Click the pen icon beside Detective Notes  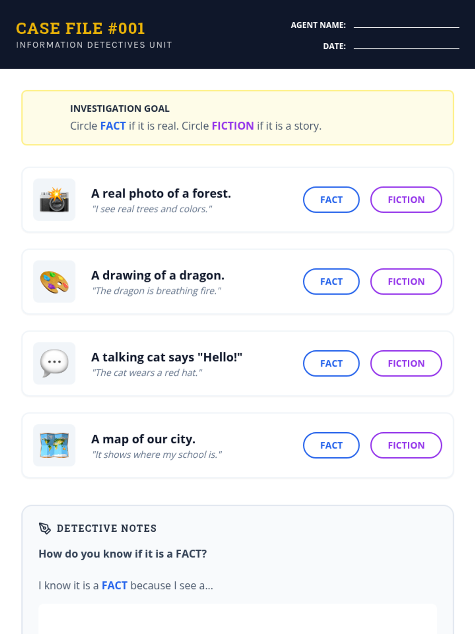click(45, 528)
